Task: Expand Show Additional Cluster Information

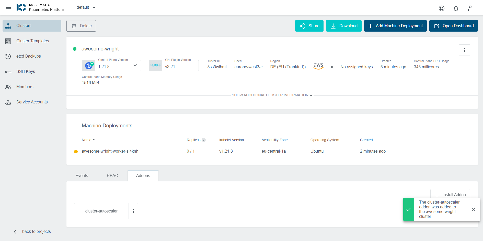Action: point(272,95)
